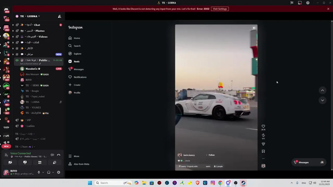Image resolution: width=333 pixels, height=187 pixels.
Task: Go to previous reel with up arrow
Action: [322, 90]
